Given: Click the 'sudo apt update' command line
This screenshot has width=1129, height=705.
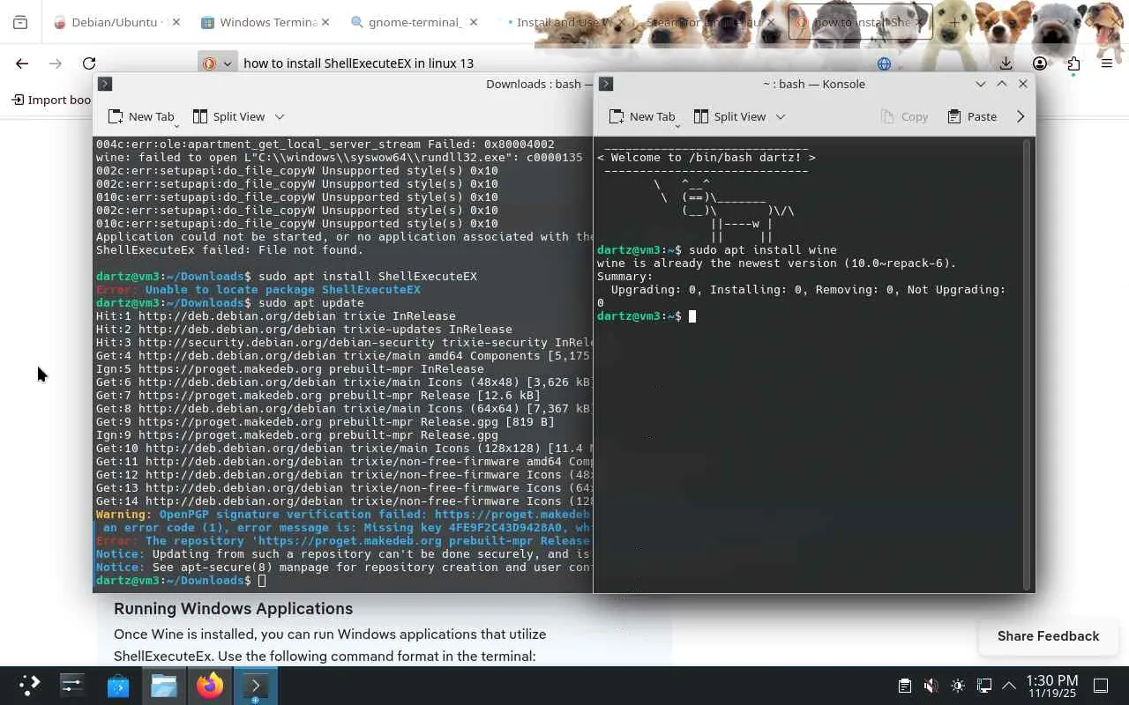Looking at the screenshot, I should [311, 303].
